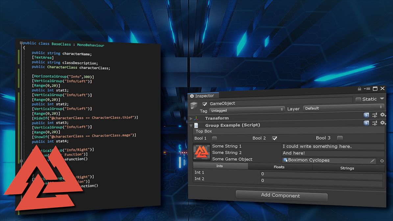
Task: Click the Inspector lock icon
Action: click(359, 89)
